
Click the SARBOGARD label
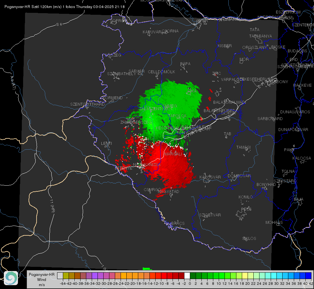pos(270,118)
